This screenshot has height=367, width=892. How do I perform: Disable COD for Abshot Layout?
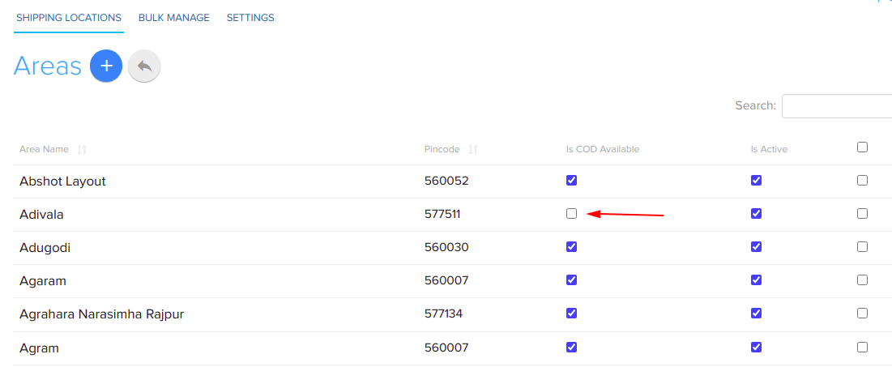click(x=572, y=181)
